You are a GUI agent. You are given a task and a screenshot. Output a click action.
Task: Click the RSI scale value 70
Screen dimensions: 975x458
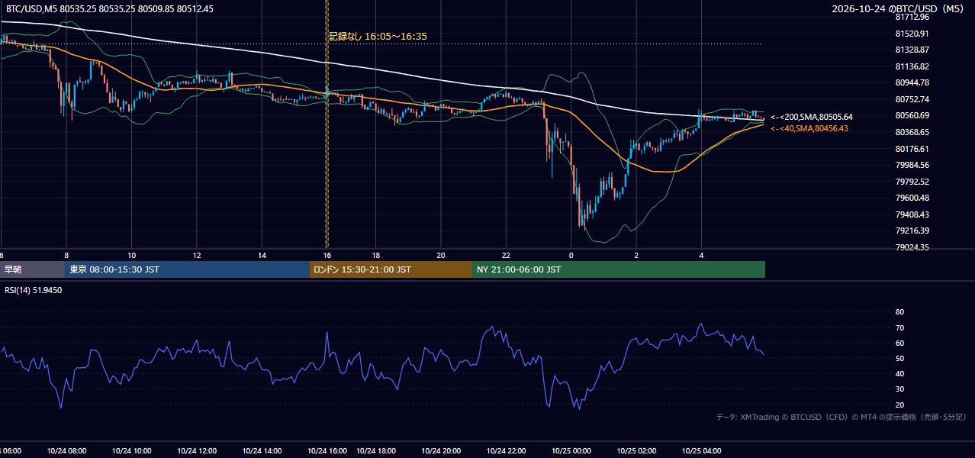tap(899, 327)
